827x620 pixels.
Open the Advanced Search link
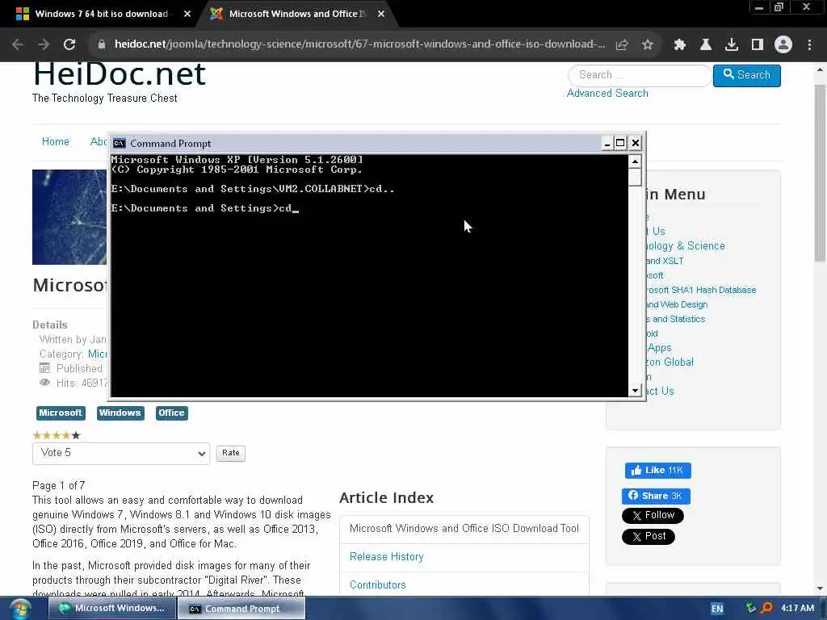(607, 94)
